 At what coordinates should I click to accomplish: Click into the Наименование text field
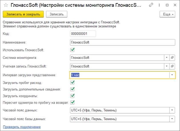coord(123,42)
